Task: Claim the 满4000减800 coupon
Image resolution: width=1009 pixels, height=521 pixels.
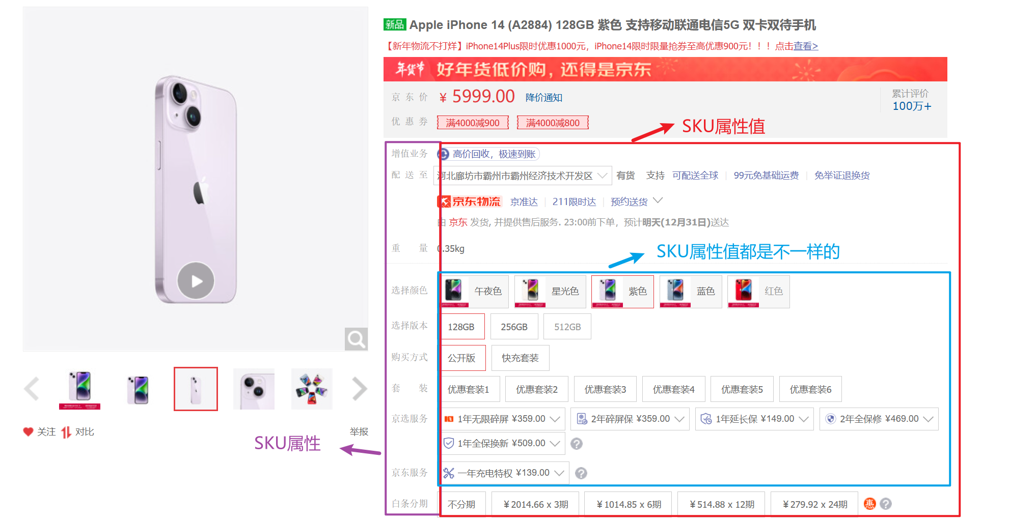Action: (553, 123)
